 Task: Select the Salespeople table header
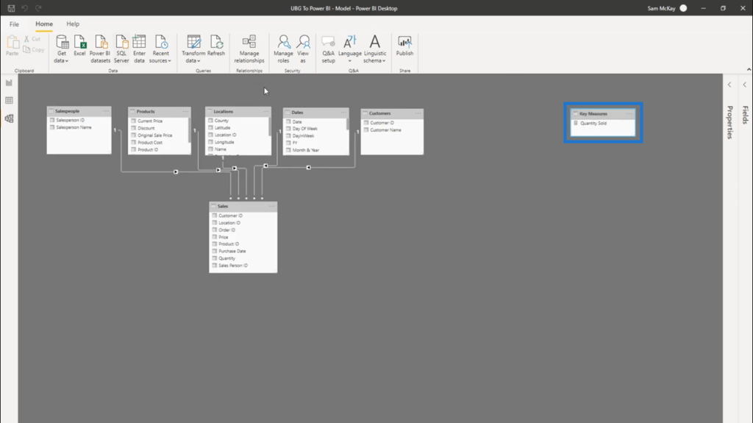coord(79,111)
